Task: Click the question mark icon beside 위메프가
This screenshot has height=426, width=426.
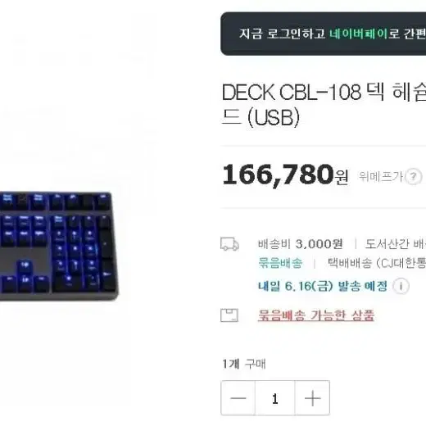Action: click(414, 177)
